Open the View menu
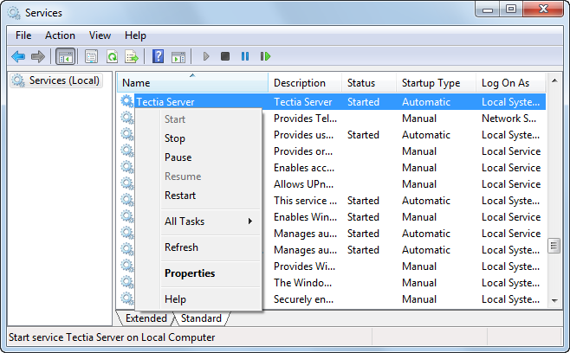570x353 pixels. pyautogui.click(x=100, y=35)
